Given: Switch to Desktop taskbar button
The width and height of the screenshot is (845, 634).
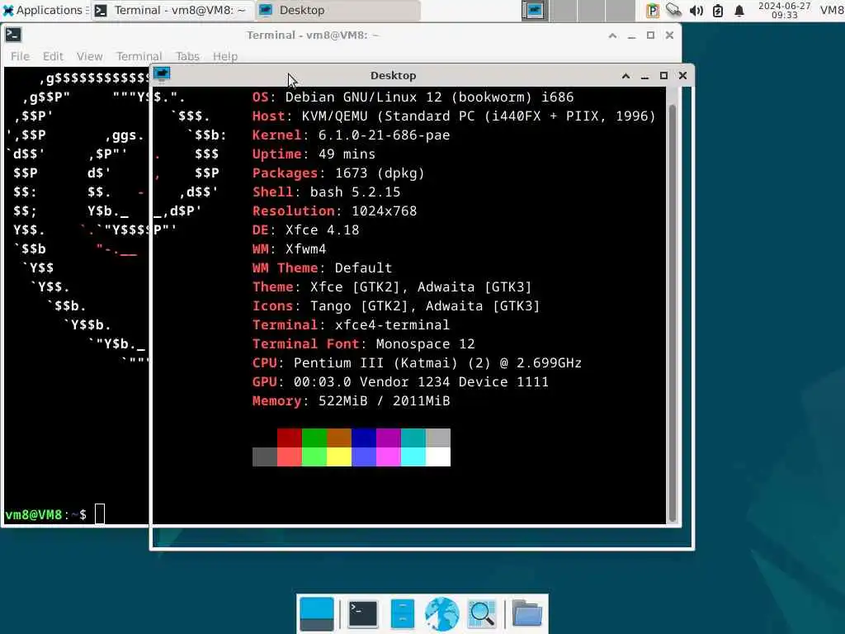Looking at the screenshot, I should coord(338,10).
